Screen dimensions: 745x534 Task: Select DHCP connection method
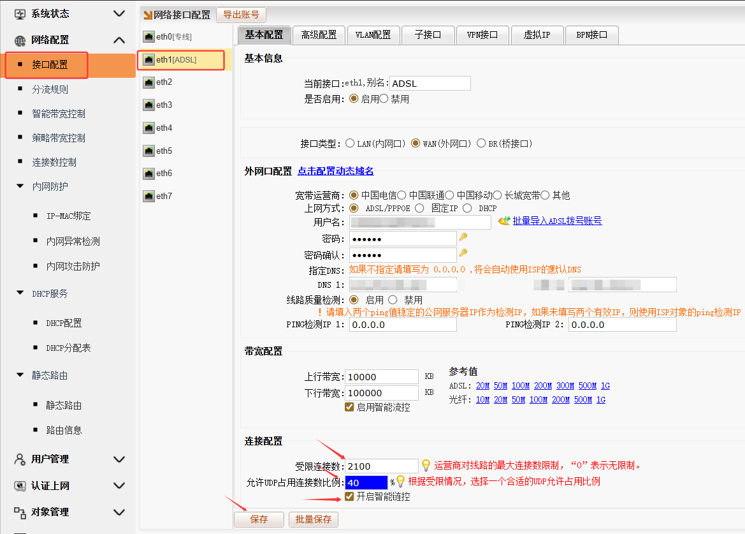[468, 208]
